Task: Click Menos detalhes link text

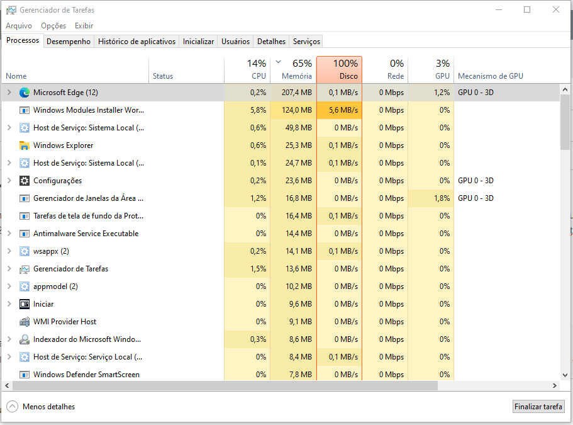Action: point(48,407)
